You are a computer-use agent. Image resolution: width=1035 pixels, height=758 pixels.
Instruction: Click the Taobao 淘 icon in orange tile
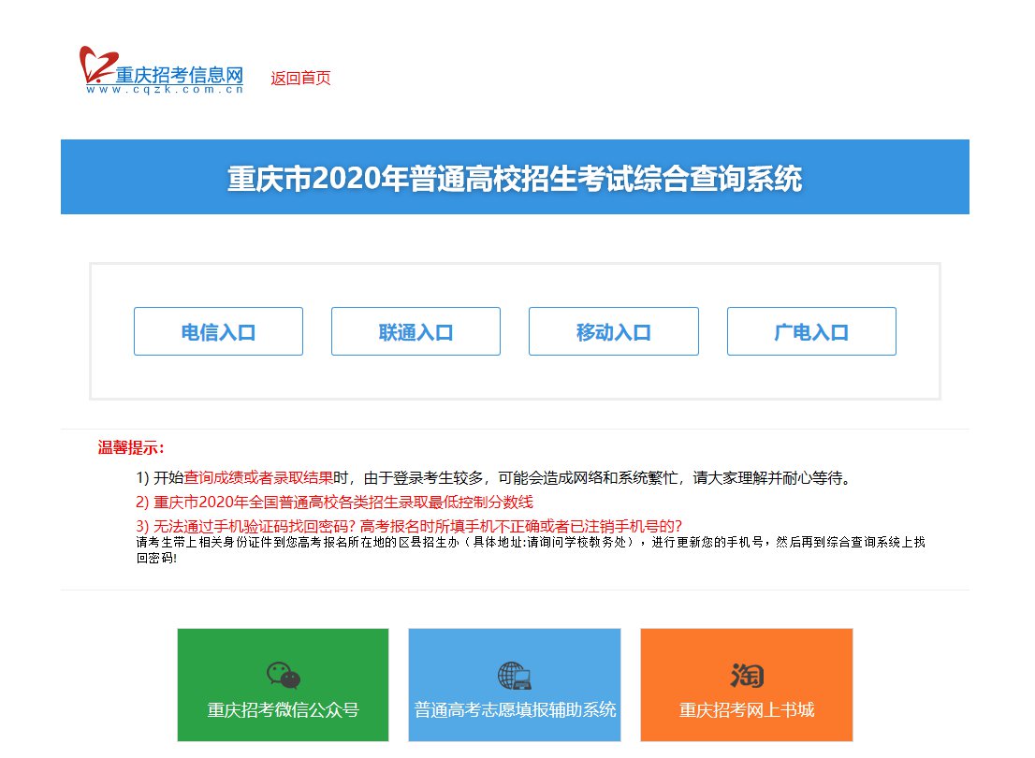[x=746, y=675]
